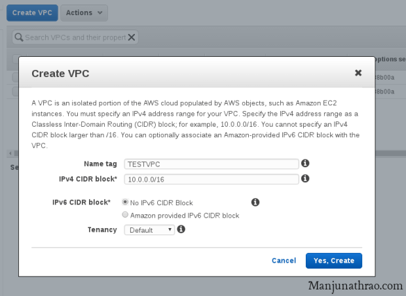Click the magnifier icon in VPC search
The image size is (406, 296).
coord(19,37)
